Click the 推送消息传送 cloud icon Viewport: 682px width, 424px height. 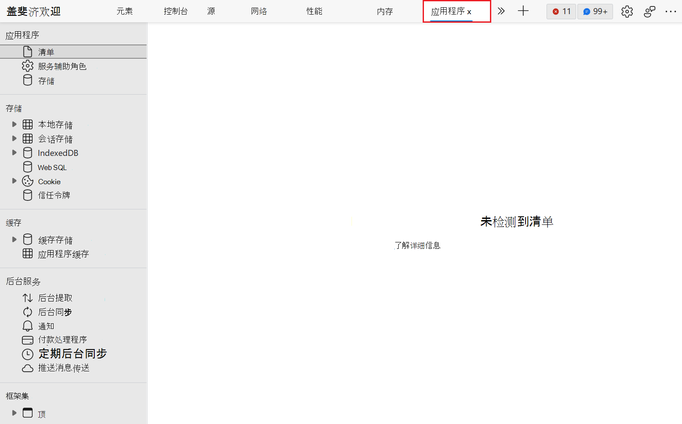coord(27,368)
